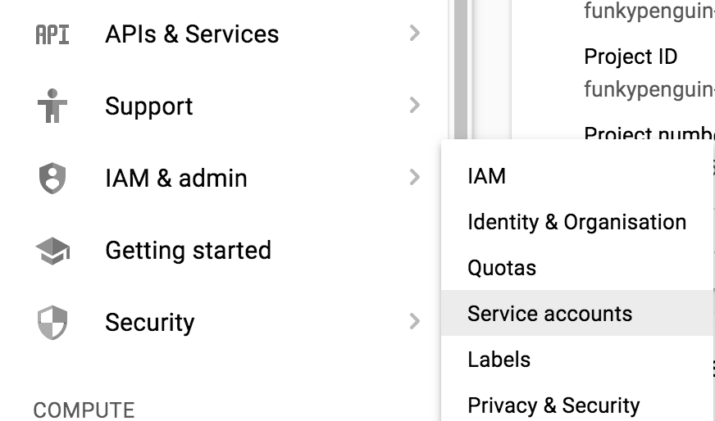Expand the Security submenu chevron

tap(414, 322)
